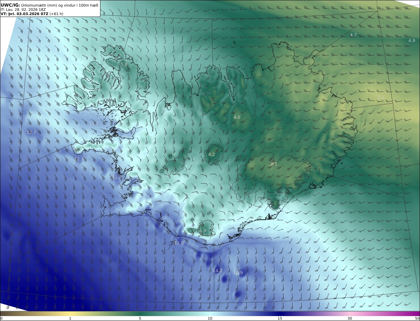Click the 4.7 value label
The height and width of the screenshot is (321, 420).
click(x=353, y=35)
